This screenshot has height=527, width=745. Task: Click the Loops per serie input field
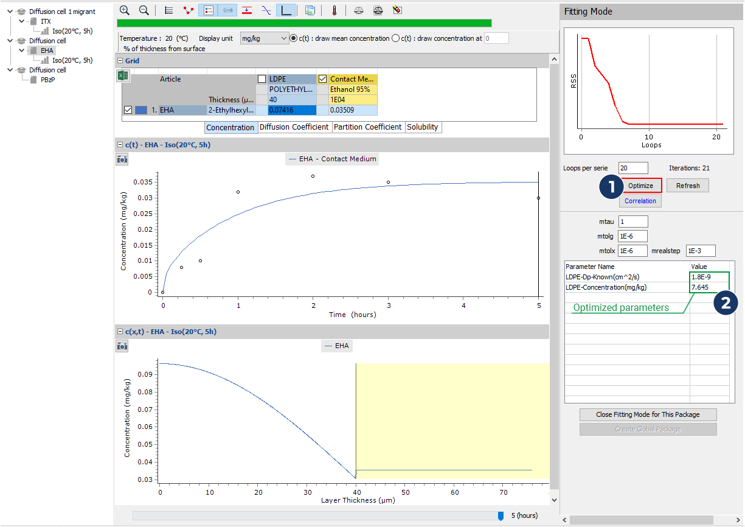(633, 168)
